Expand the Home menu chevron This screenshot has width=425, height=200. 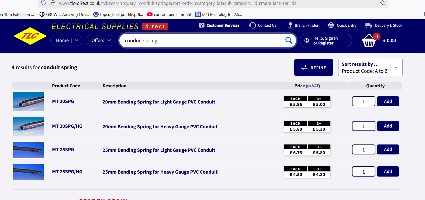pyautogui.click(x=77, y=40)
